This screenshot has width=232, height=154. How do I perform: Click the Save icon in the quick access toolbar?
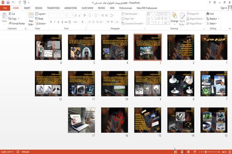click(8, 3)
